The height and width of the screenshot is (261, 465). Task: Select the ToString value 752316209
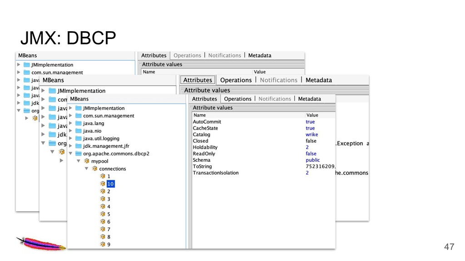click(320, 166)
